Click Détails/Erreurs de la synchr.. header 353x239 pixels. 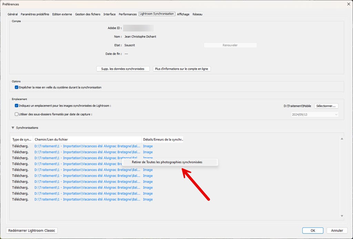coord(163,139)
